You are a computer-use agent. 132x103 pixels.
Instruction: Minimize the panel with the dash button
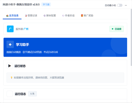point(126,5)
